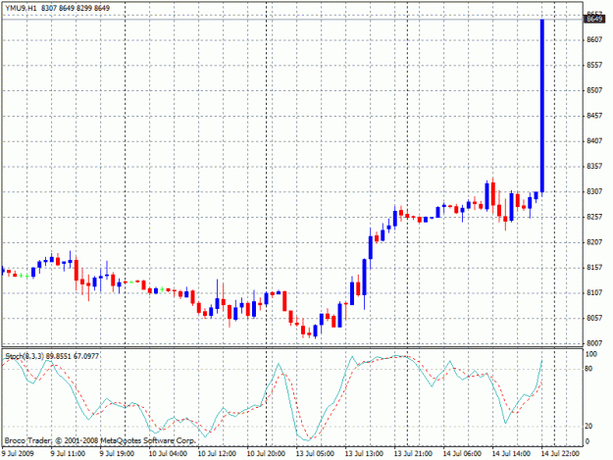Click the 8607 price axis label
613x460 pixels.
tap(594, 39)
